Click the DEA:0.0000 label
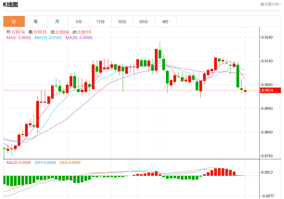 click(70, 163)
